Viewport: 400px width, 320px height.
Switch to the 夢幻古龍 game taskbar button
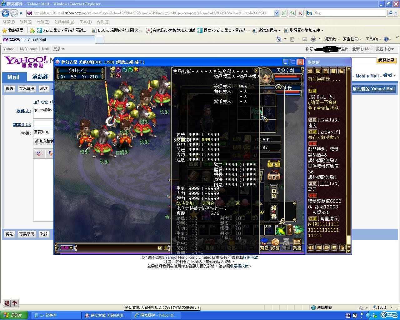pos(106,315)
